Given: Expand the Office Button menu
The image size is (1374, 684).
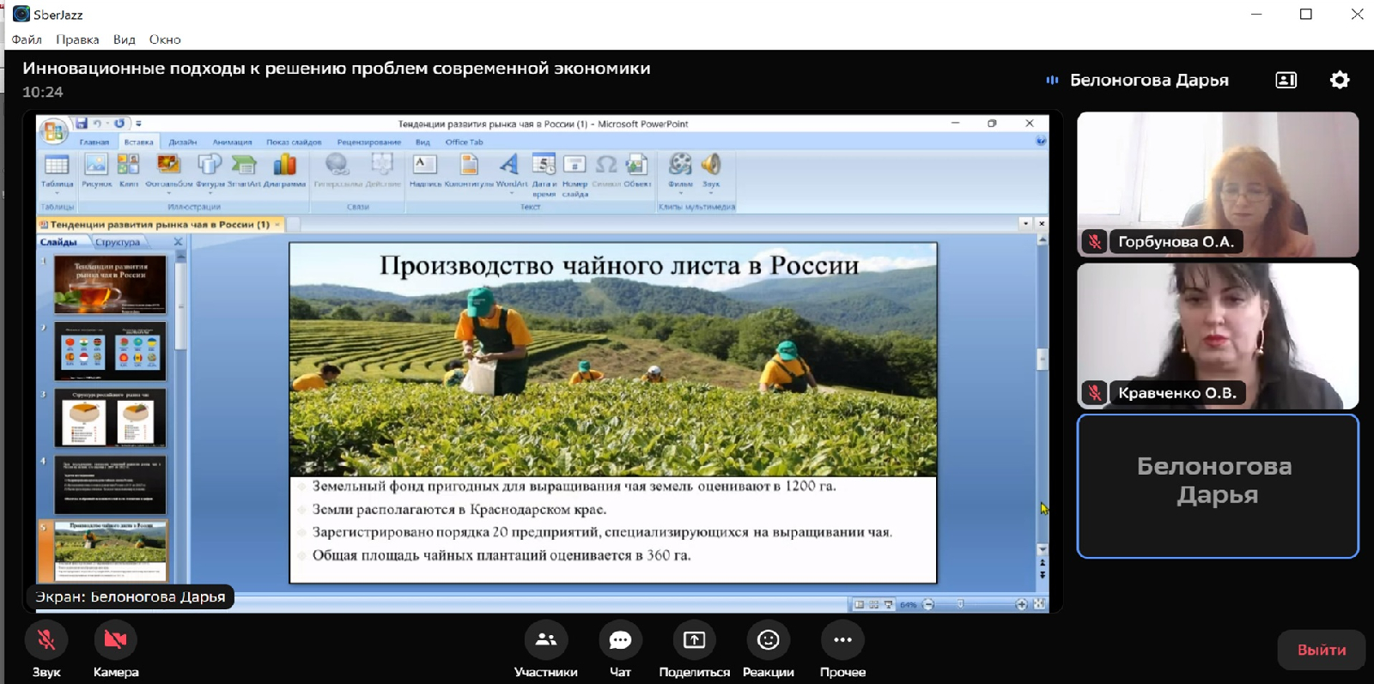Looking at the screenshot, I should point(53,130).
